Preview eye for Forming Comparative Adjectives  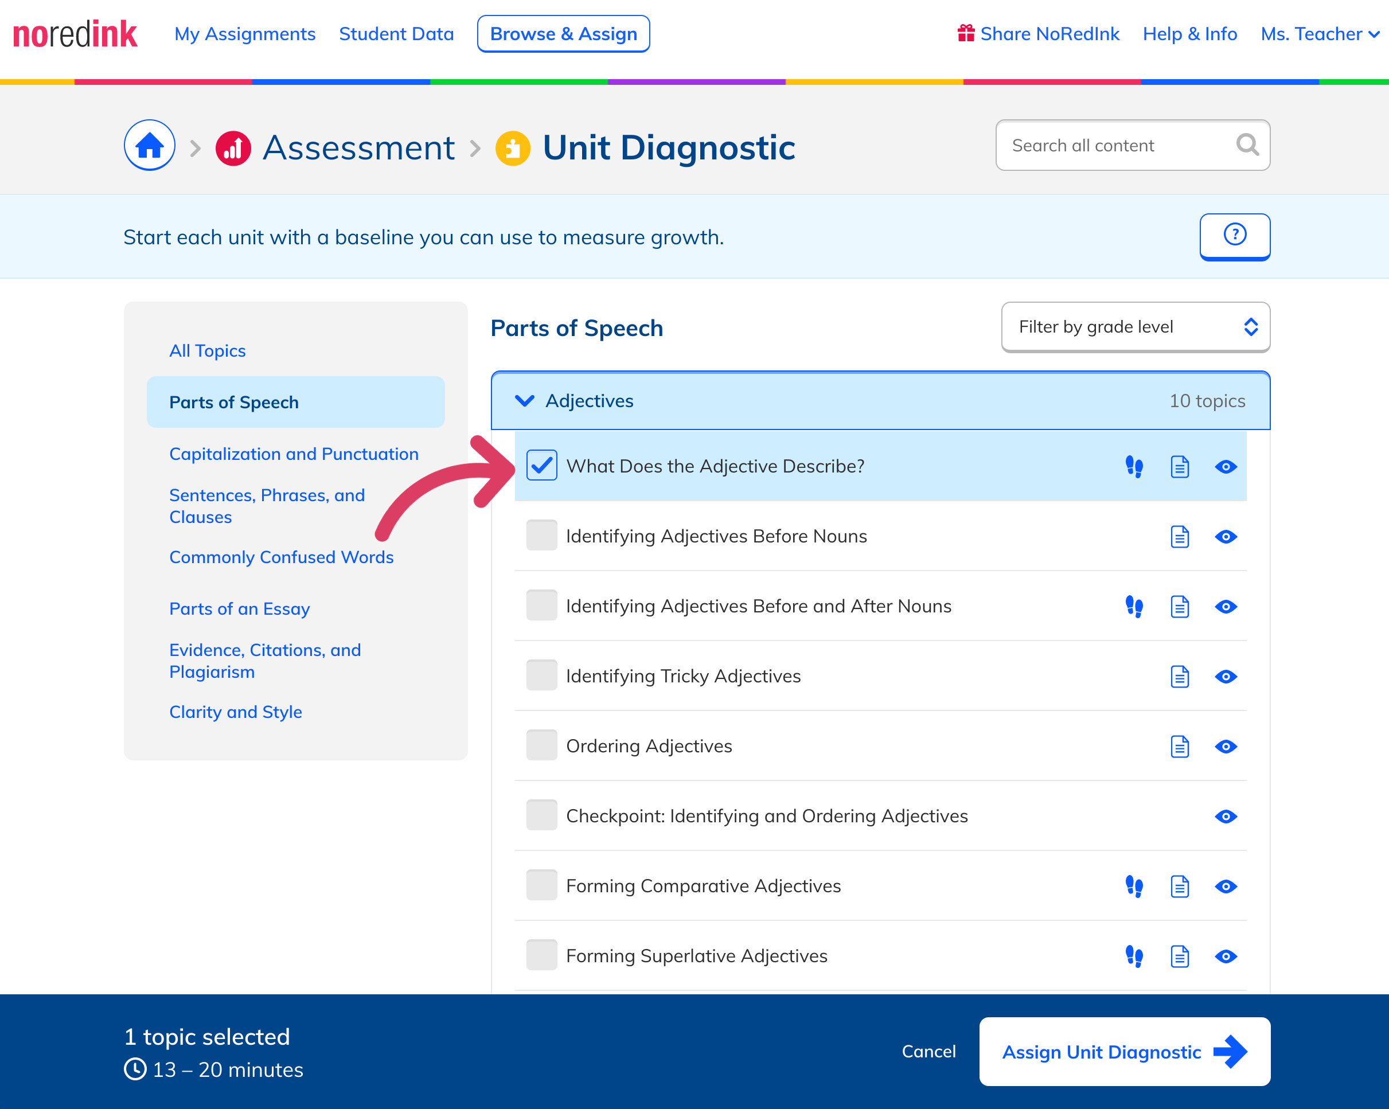[1226, 886]
